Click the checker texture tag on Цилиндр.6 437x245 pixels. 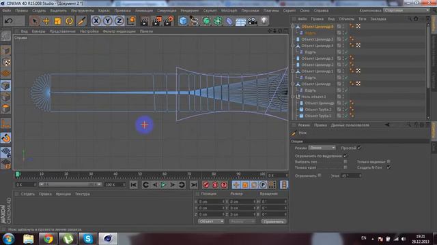[358, 26]
